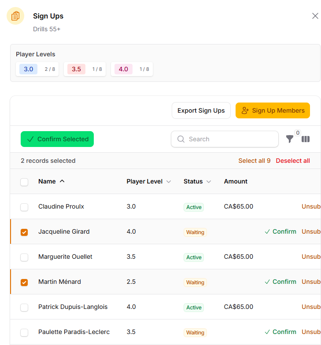Check the box for Claudine Proulx
Screen dimensions: 321x345
(x=24, y=207)
